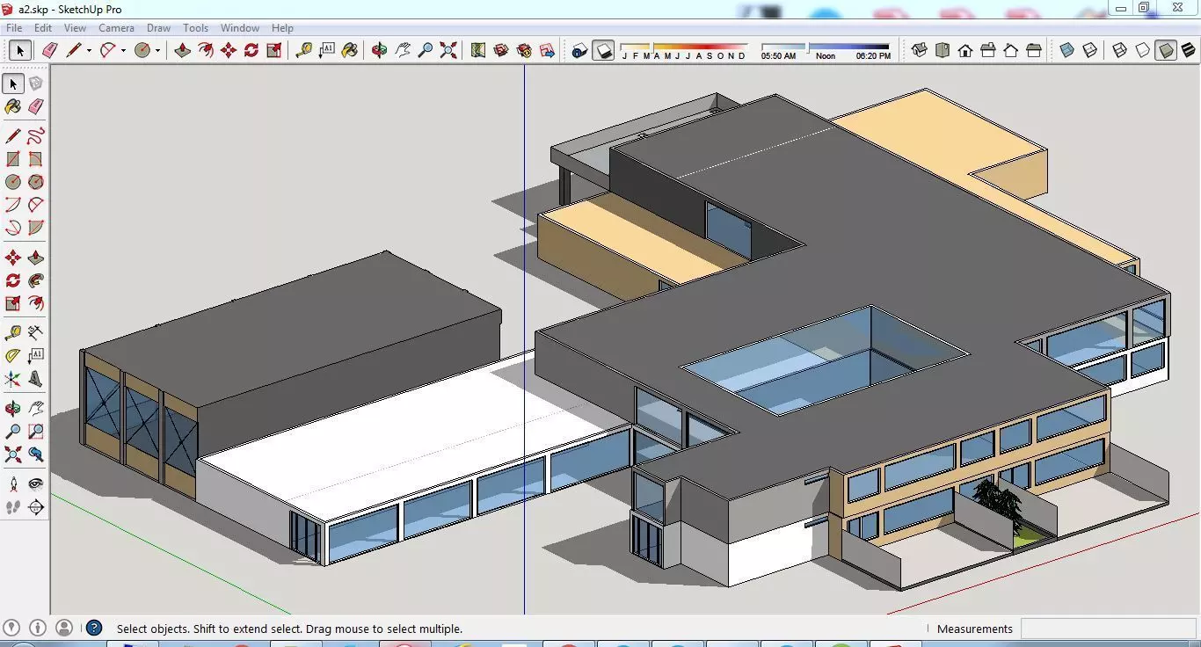This screenshot has height=647, width=1201.
Task: Click the sign-in user icon
Action: point(64,629)
